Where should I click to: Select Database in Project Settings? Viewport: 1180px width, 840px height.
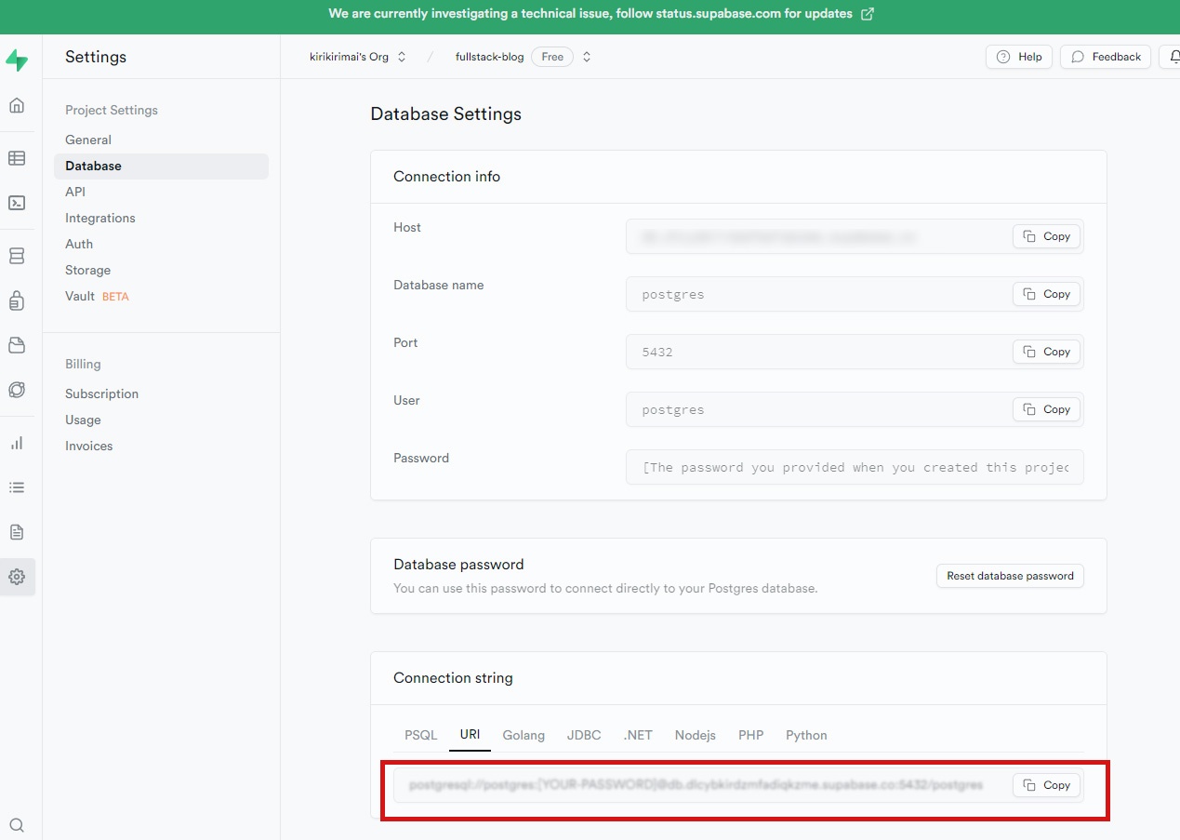[x=161, y=166]
